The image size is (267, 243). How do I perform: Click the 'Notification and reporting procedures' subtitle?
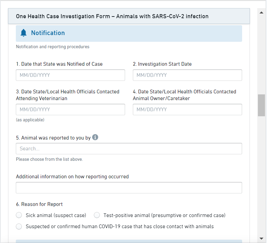click(53, 47)
